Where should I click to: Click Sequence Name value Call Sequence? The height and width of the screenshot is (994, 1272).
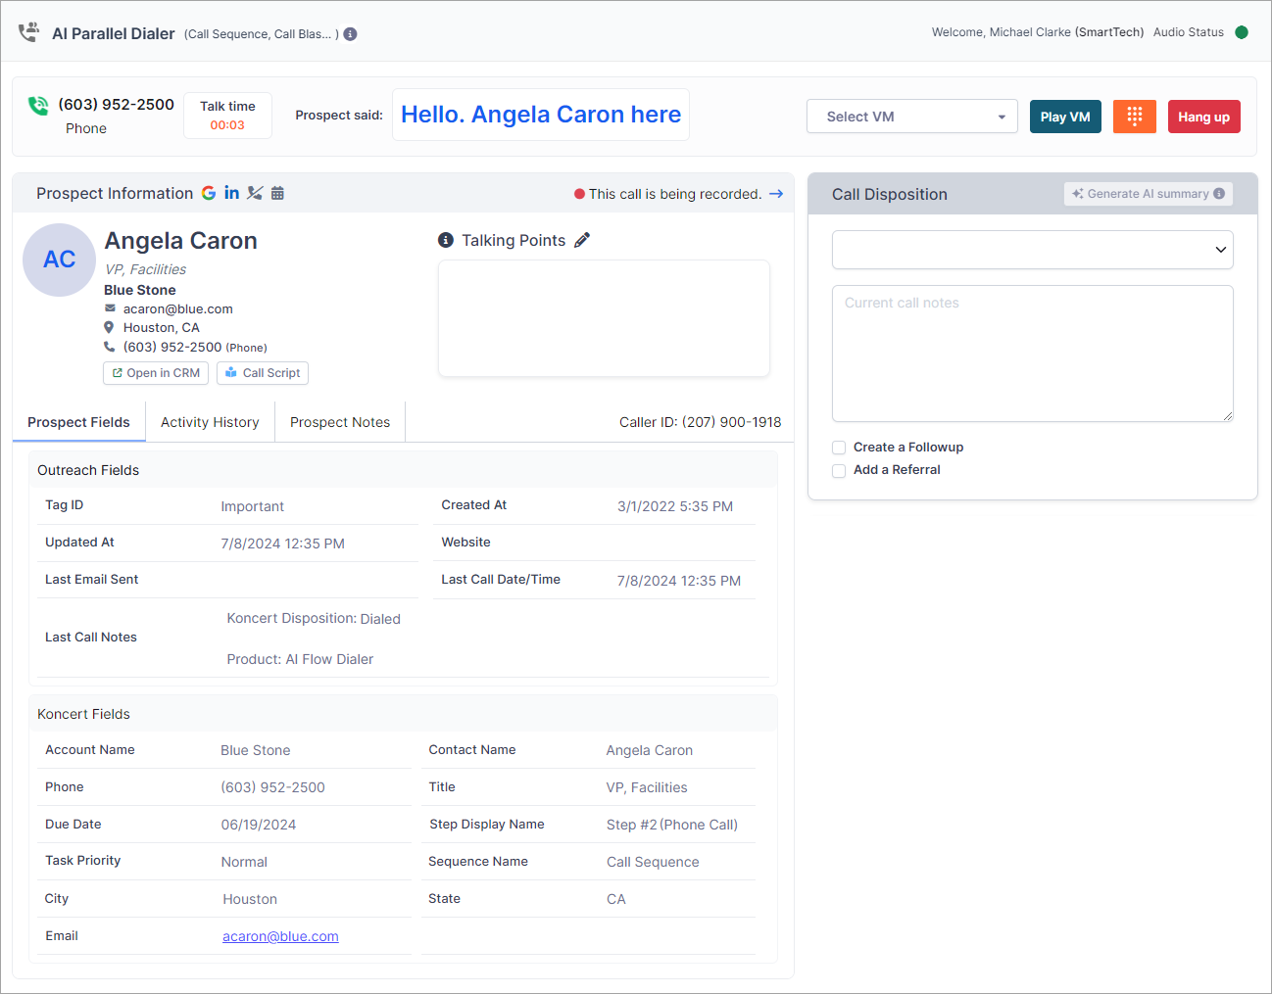pos(653,862)
